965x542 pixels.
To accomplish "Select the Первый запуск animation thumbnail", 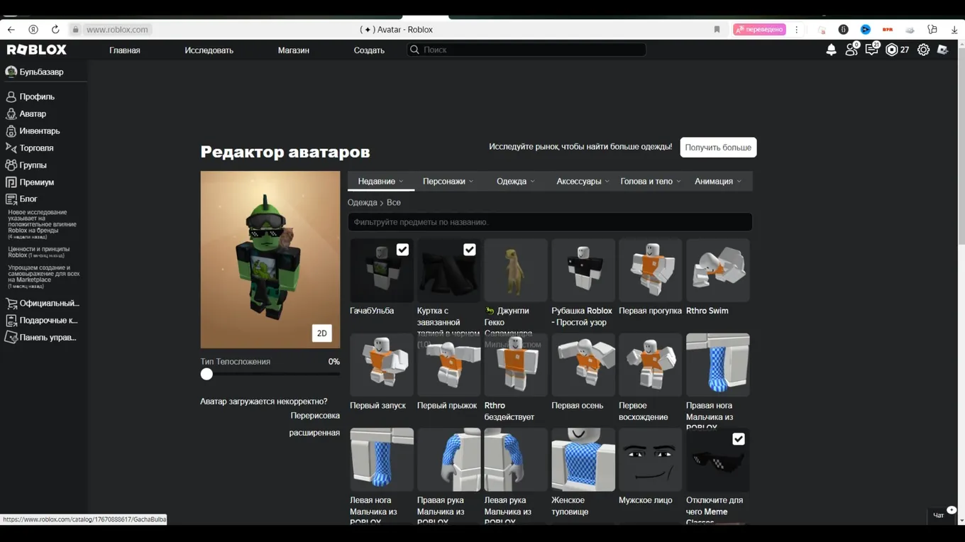I will point(382,365).
